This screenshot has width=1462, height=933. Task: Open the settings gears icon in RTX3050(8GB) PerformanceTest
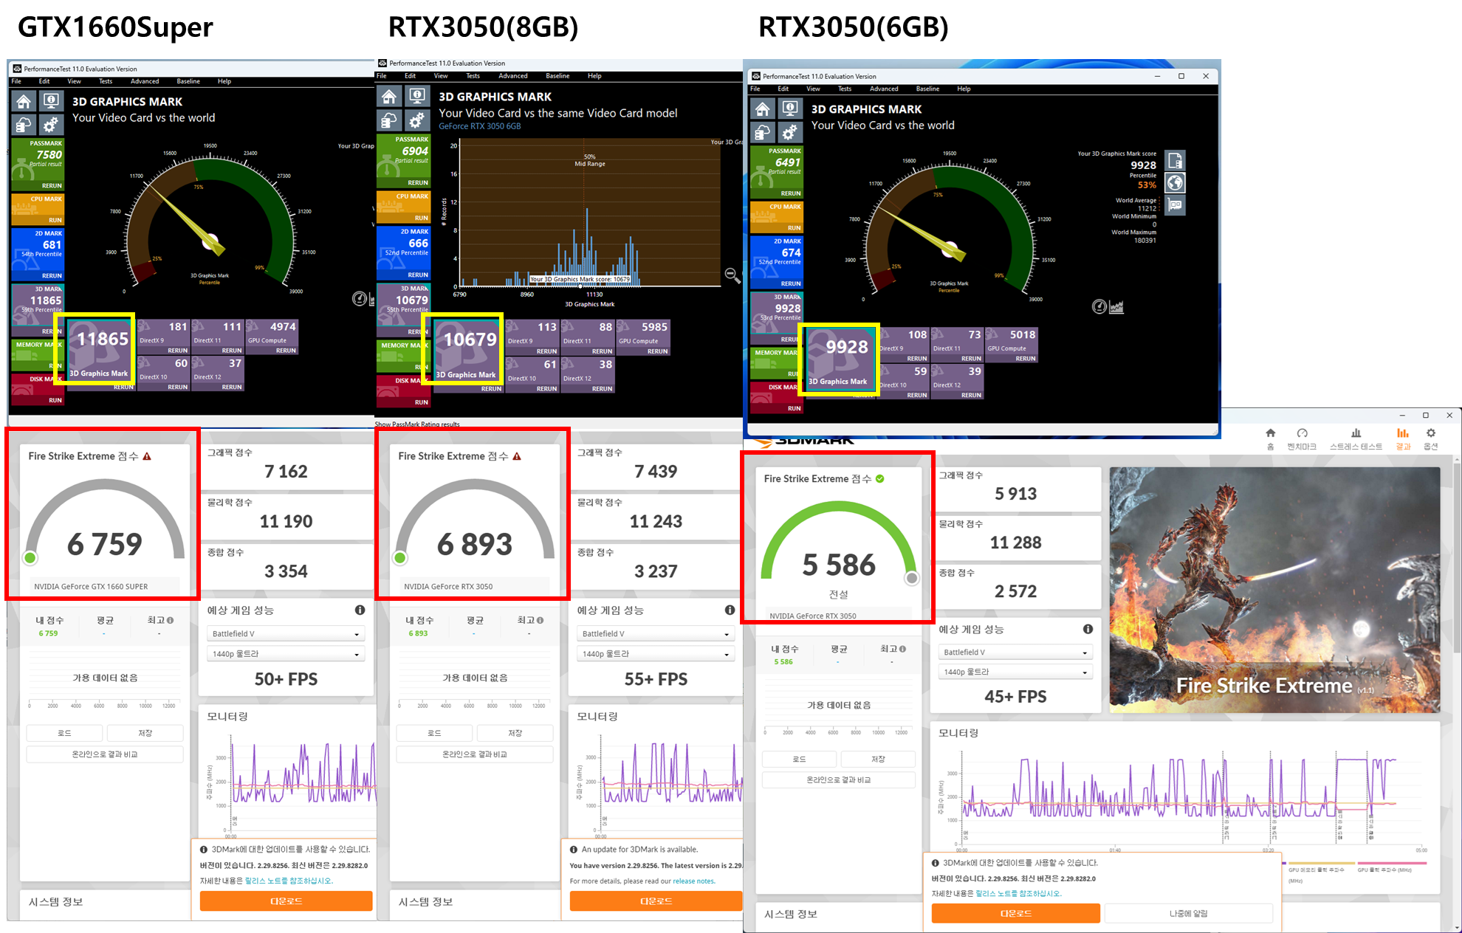(x=416, y=120)
